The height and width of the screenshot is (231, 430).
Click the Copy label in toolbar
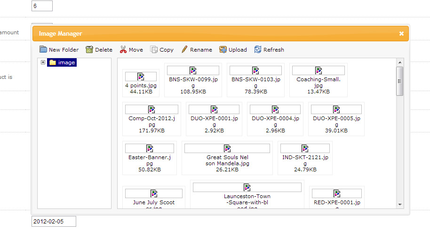(167, 50)
